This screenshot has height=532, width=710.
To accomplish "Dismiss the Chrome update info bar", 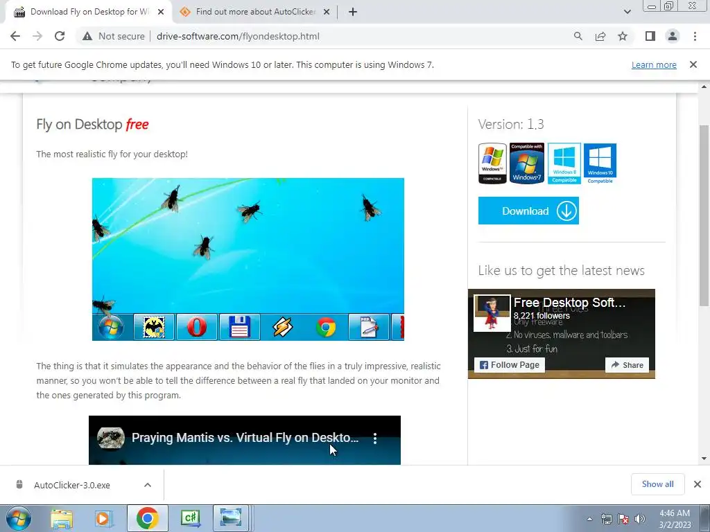I will pyautogui.click(x=693, y=64).
